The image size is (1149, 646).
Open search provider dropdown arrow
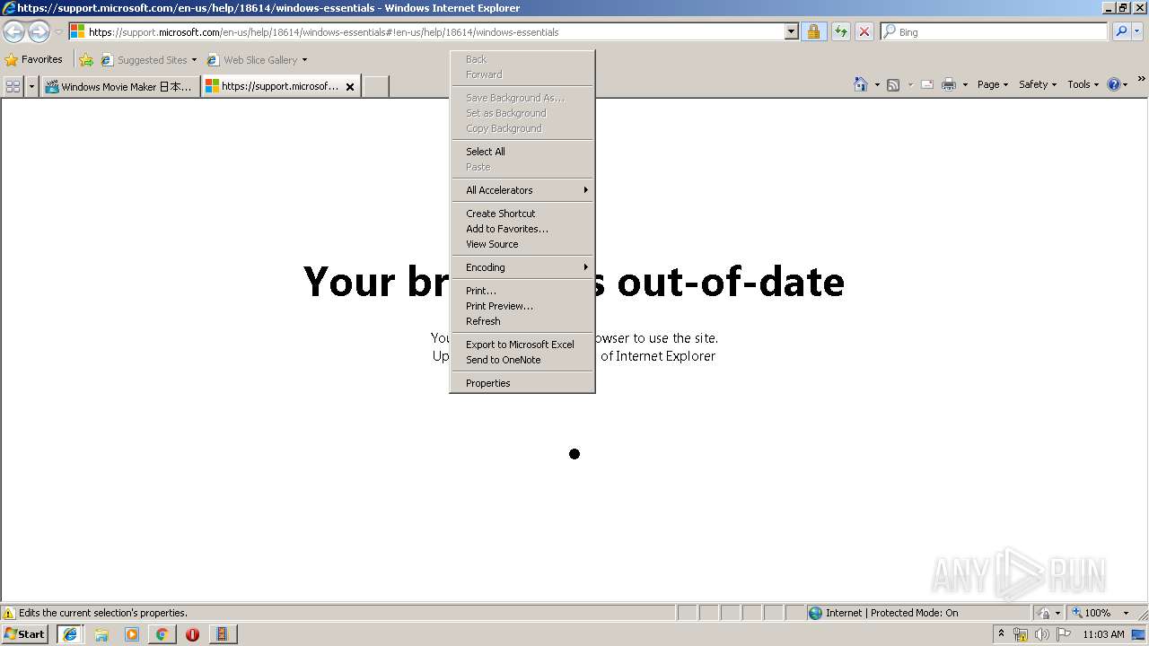click(1137, 31)
